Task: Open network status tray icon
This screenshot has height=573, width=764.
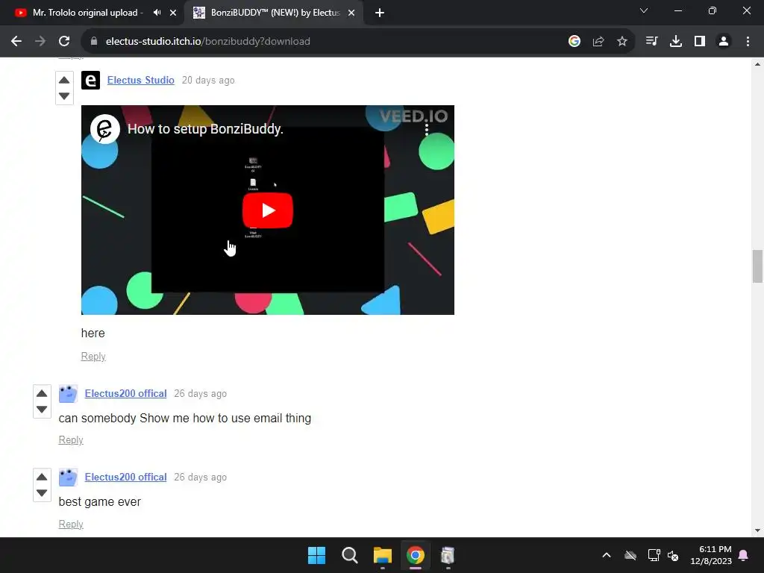Action: tap(654, 555)
